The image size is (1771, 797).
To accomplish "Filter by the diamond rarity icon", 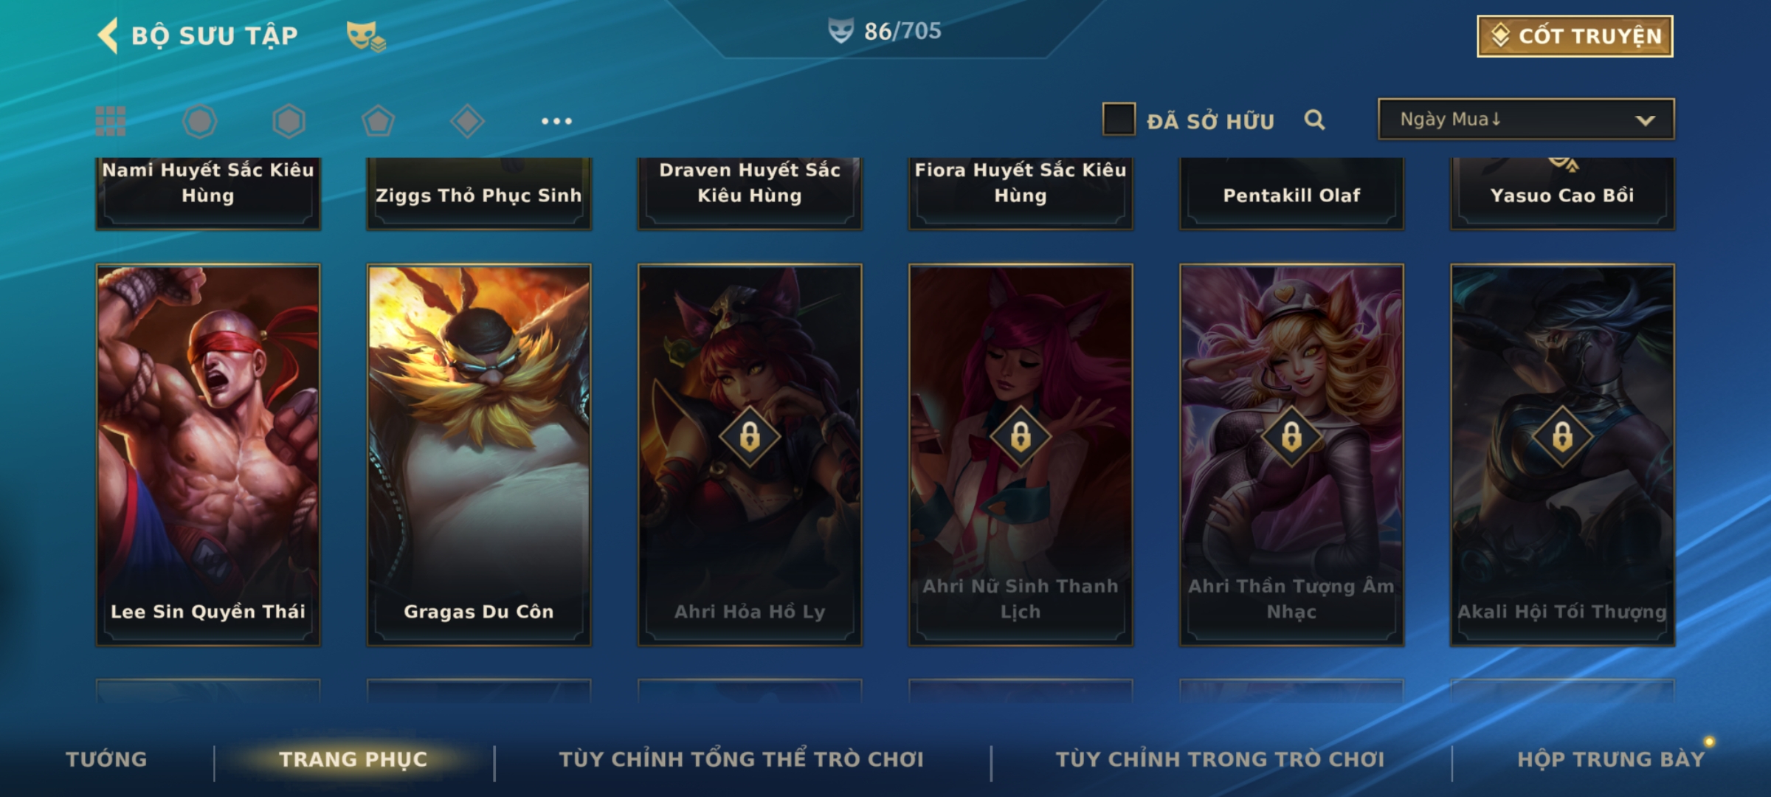I will coord(467,121).
